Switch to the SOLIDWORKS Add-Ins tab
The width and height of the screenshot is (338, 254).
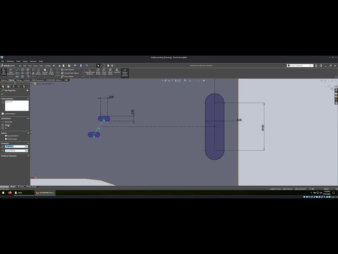54,80
